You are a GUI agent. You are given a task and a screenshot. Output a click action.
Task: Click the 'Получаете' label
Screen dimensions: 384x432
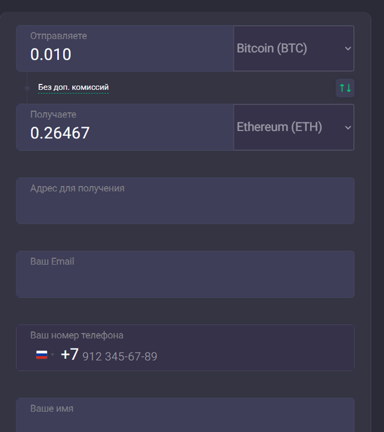coord(53,114)
